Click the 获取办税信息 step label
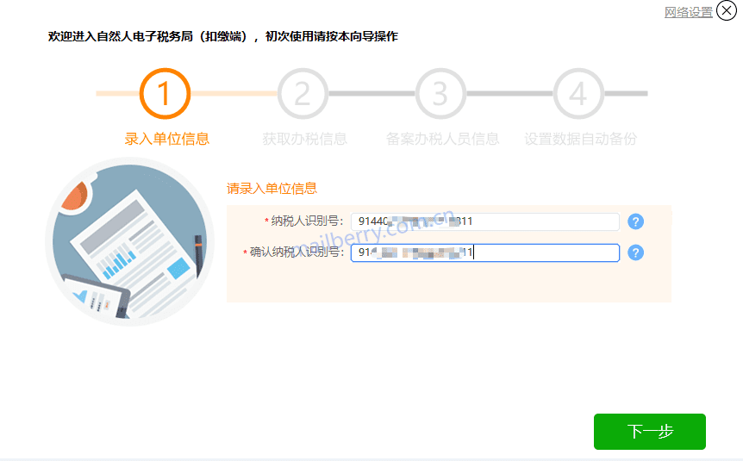Screen dimensions: 743x461 point(304,139)
